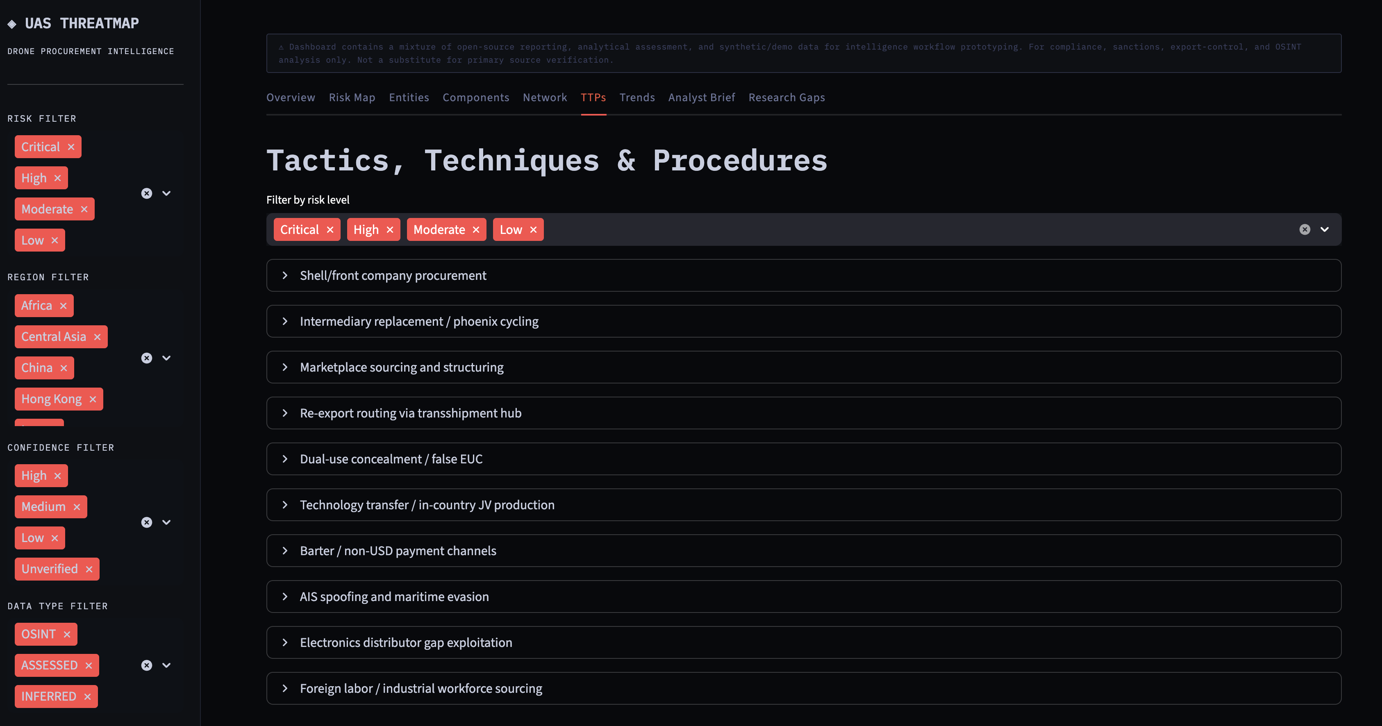Remove Critical tag in main risk level filter
1382x726 pixels.
pyautogui.click(x=330, y=229)
